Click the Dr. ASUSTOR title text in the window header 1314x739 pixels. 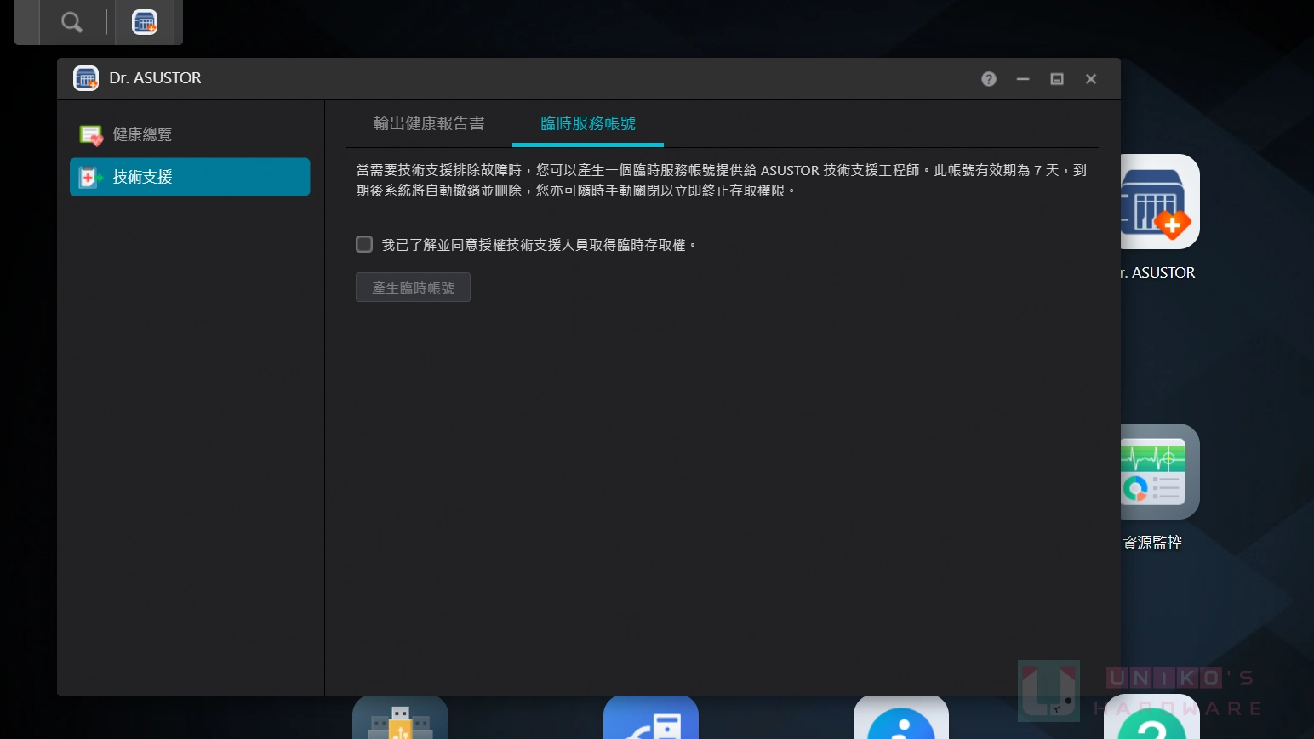click(155, 78)
